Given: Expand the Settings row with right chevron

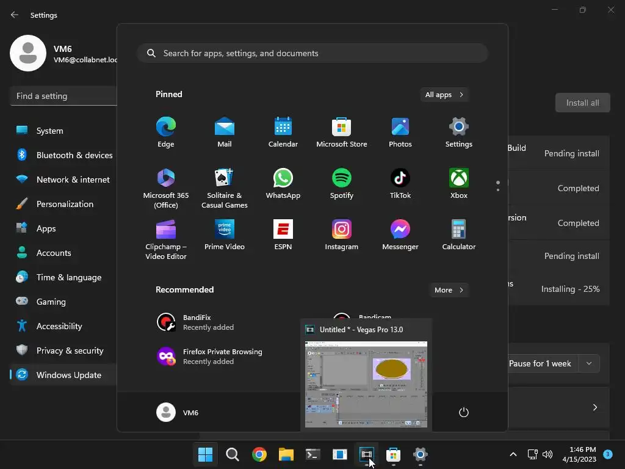Looking at the screenshot, I should [x=594, y=407].
